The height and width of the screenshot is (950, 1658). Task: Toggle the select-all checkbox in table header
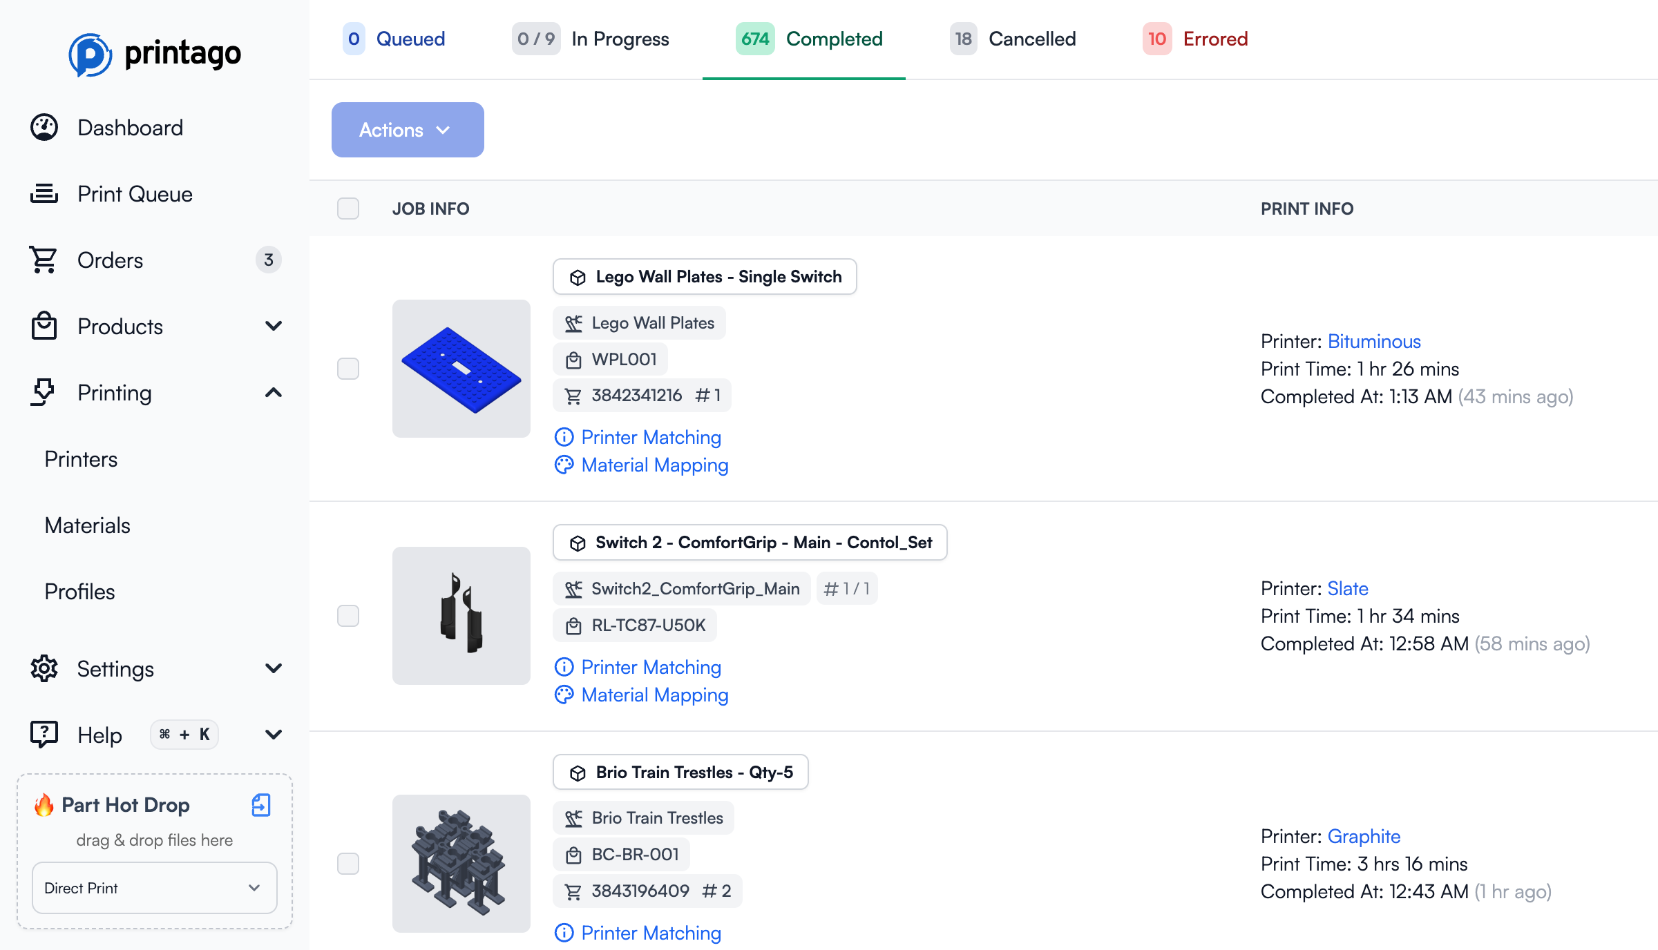tap(348, 209)
